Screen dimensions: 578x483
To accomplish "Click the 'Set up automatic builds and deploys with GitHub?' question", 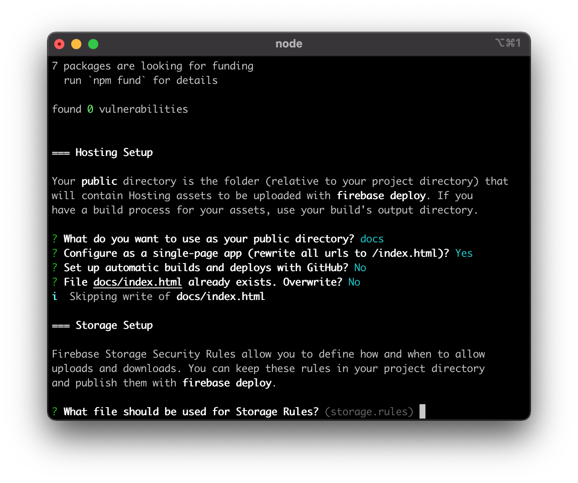I will click(206, 268).
